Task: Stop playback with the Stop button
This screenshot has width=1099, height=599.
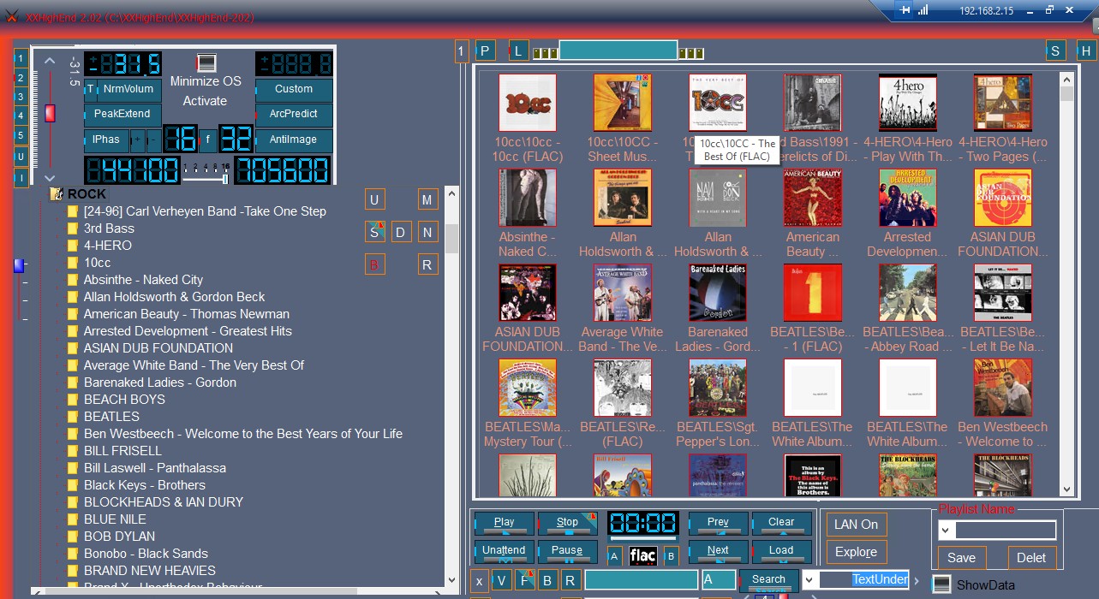Action: (x=567, y=522)
